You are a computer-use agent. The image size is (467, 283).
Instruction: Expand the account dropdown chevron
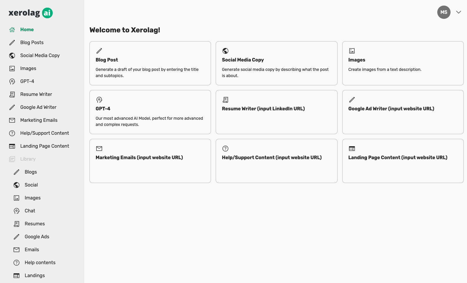click(458, 12)
